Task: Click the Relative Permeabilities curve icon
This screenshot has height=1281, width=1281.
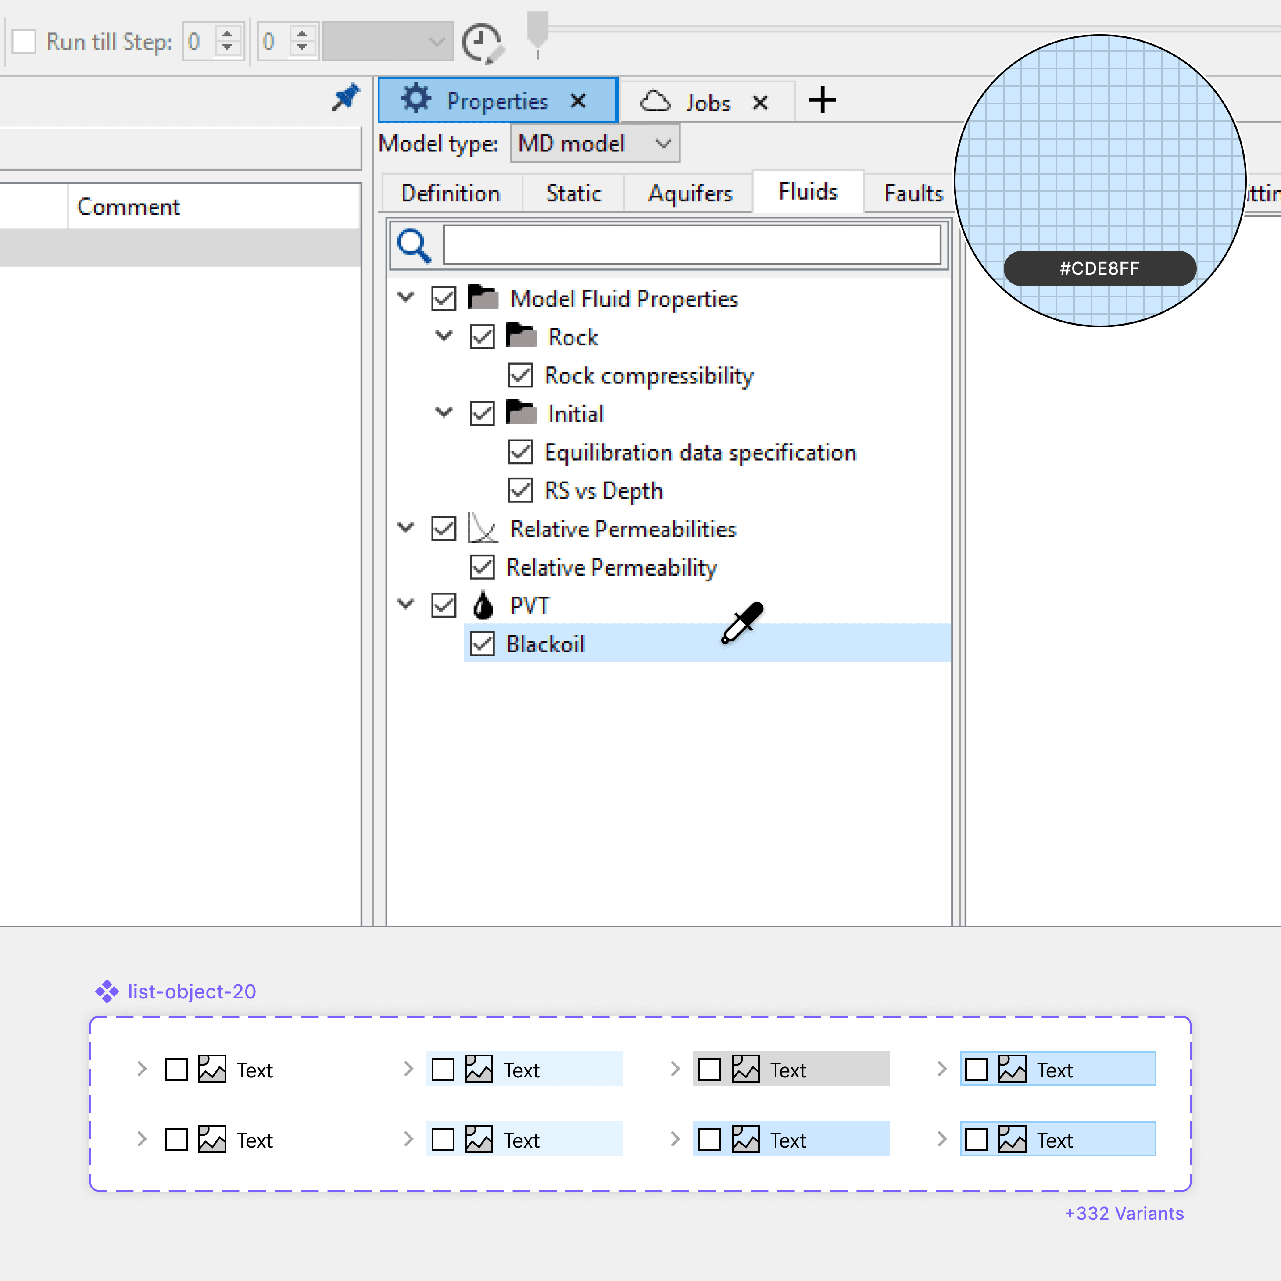Action: pyautogui.click(x=482, y=529)
